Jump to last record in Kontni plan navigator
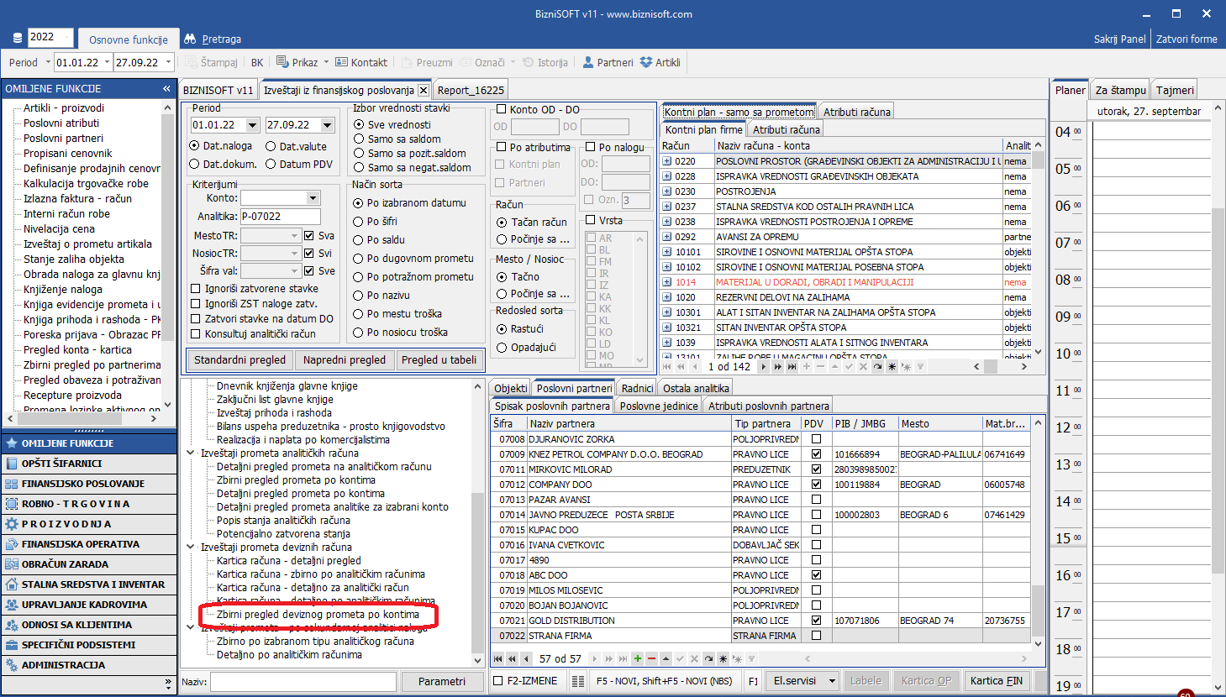 792,367
